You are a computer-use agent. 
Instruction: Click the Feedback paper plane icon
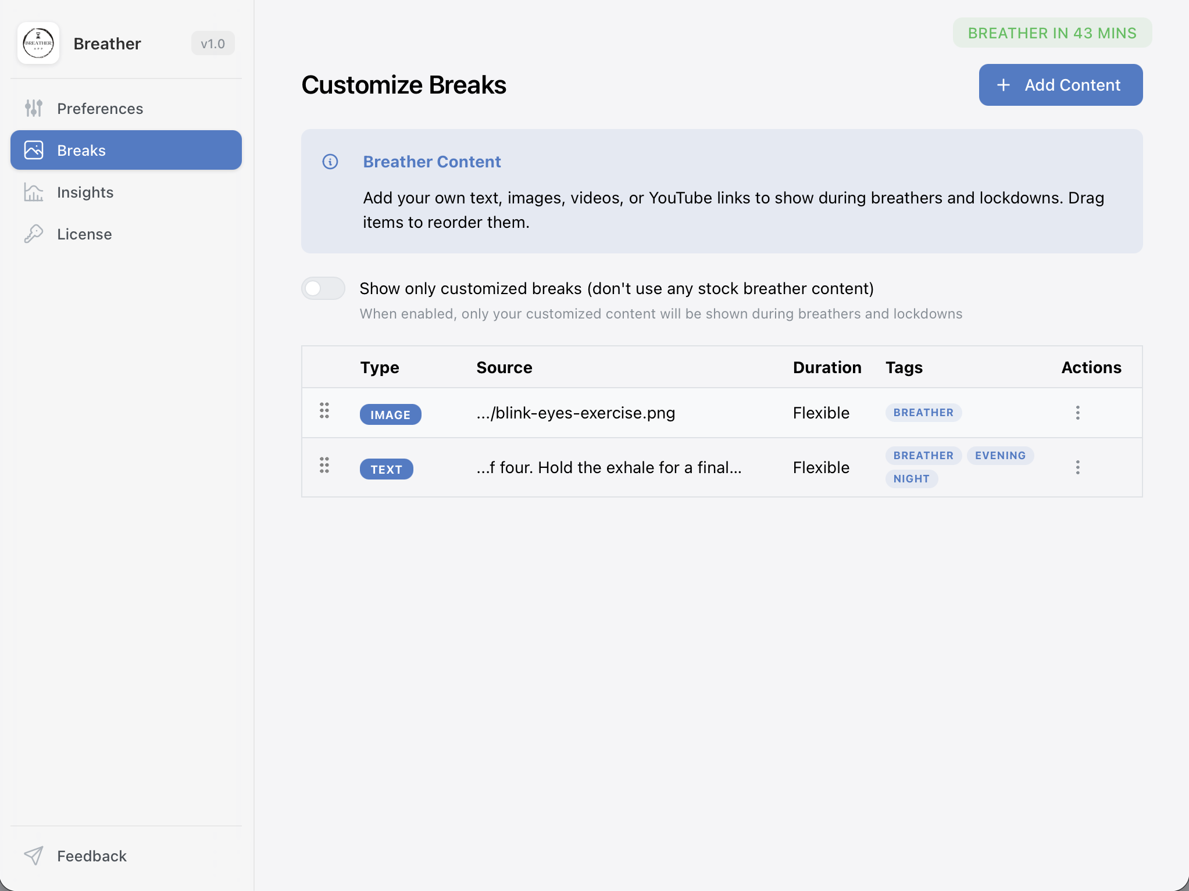pyautogui.click(x=34, y=856)
